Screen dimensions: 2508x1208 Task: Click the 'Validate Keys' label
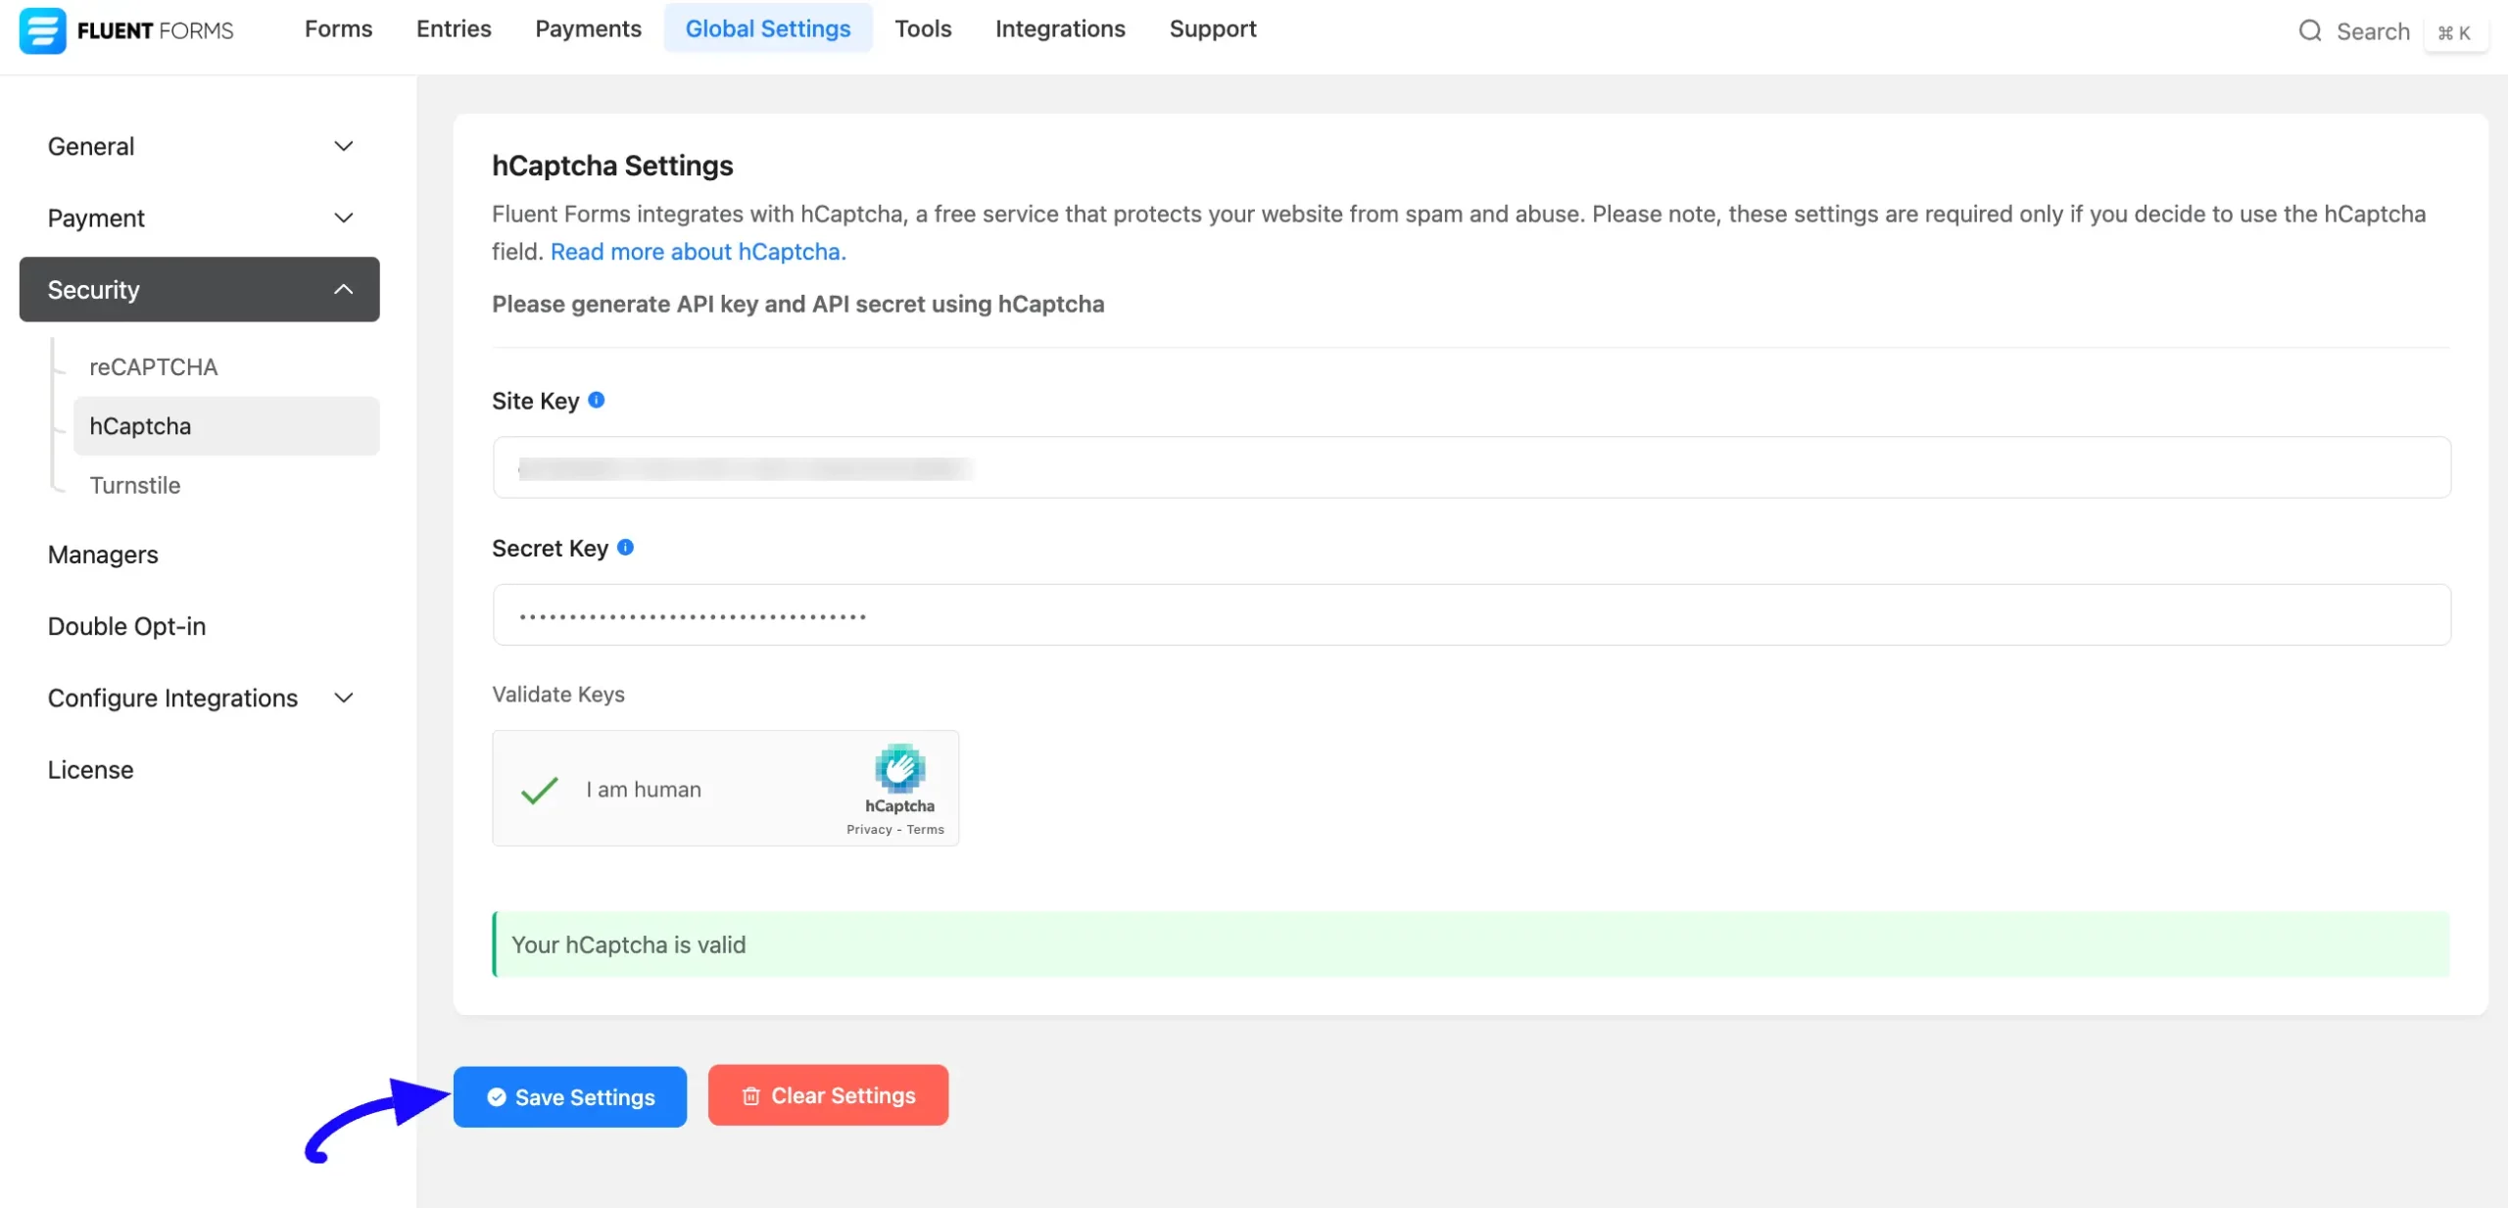click(x=558, y=694)
